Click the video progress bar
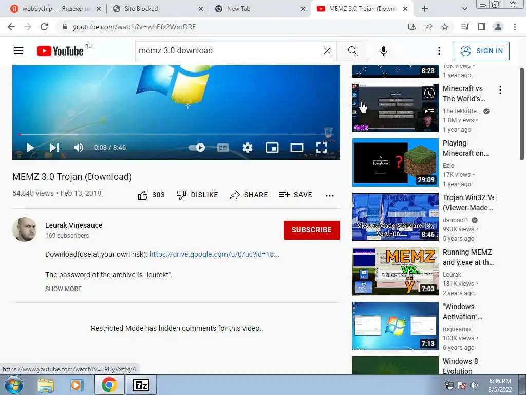This screenshot has width=526, height=395. click(x=176, y=134)
